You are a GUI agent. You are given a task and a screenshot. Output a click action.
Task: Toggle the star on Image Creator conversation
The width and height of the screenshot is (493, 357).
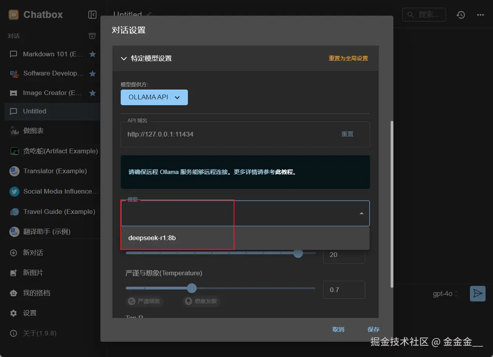93,93
